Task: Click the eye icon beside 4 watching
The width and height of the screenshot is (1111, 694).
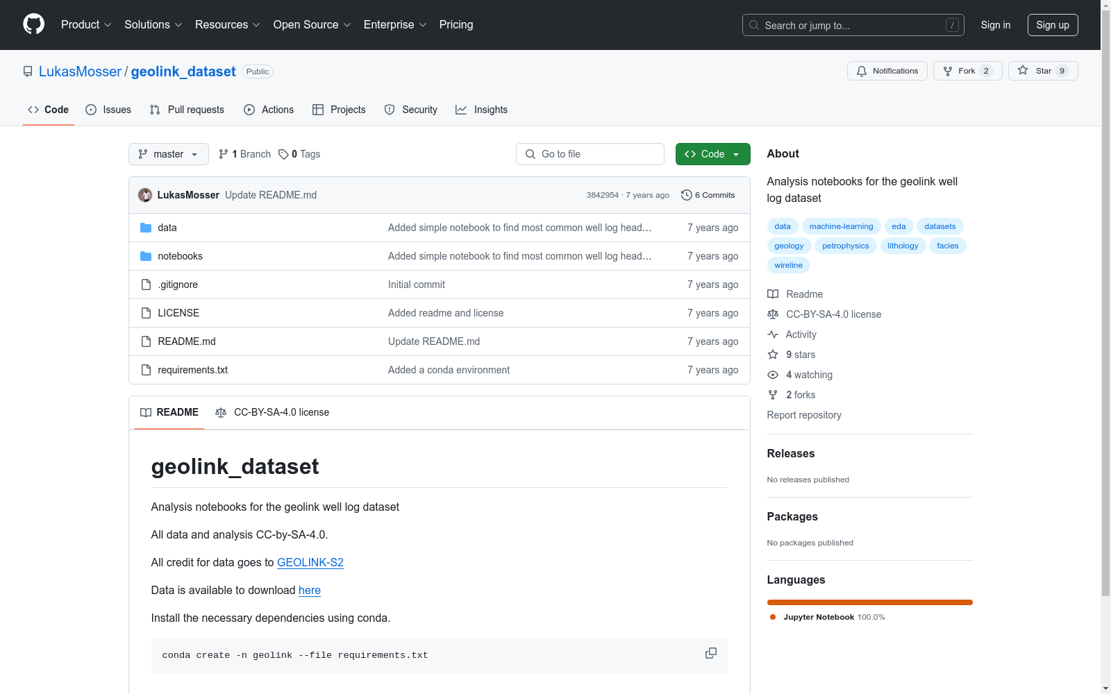Action: click(x=773, y=375)
